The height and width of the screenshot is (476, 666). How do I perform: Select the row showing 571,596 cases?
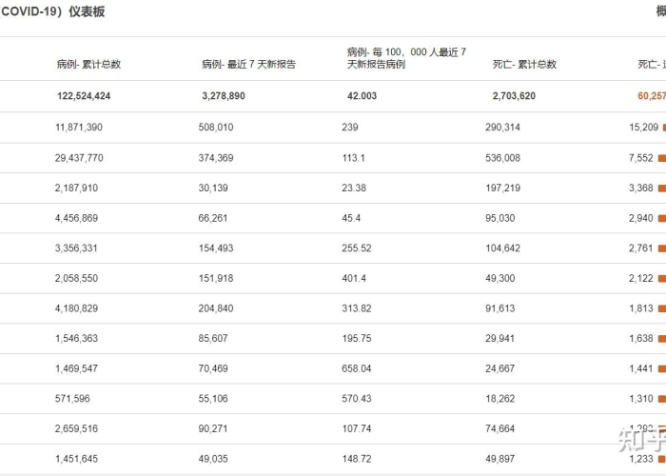click(333, 399)
